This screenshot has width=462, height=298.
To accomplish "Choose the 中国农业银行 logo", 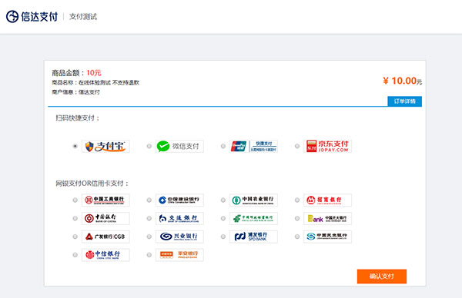I will tap(253, 200).
